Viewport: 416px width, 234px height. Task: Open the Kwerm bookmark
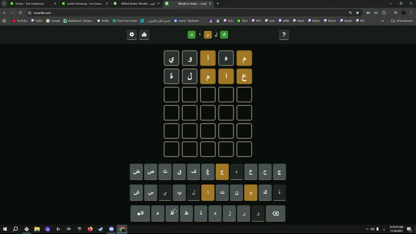[x=330, y=21]
